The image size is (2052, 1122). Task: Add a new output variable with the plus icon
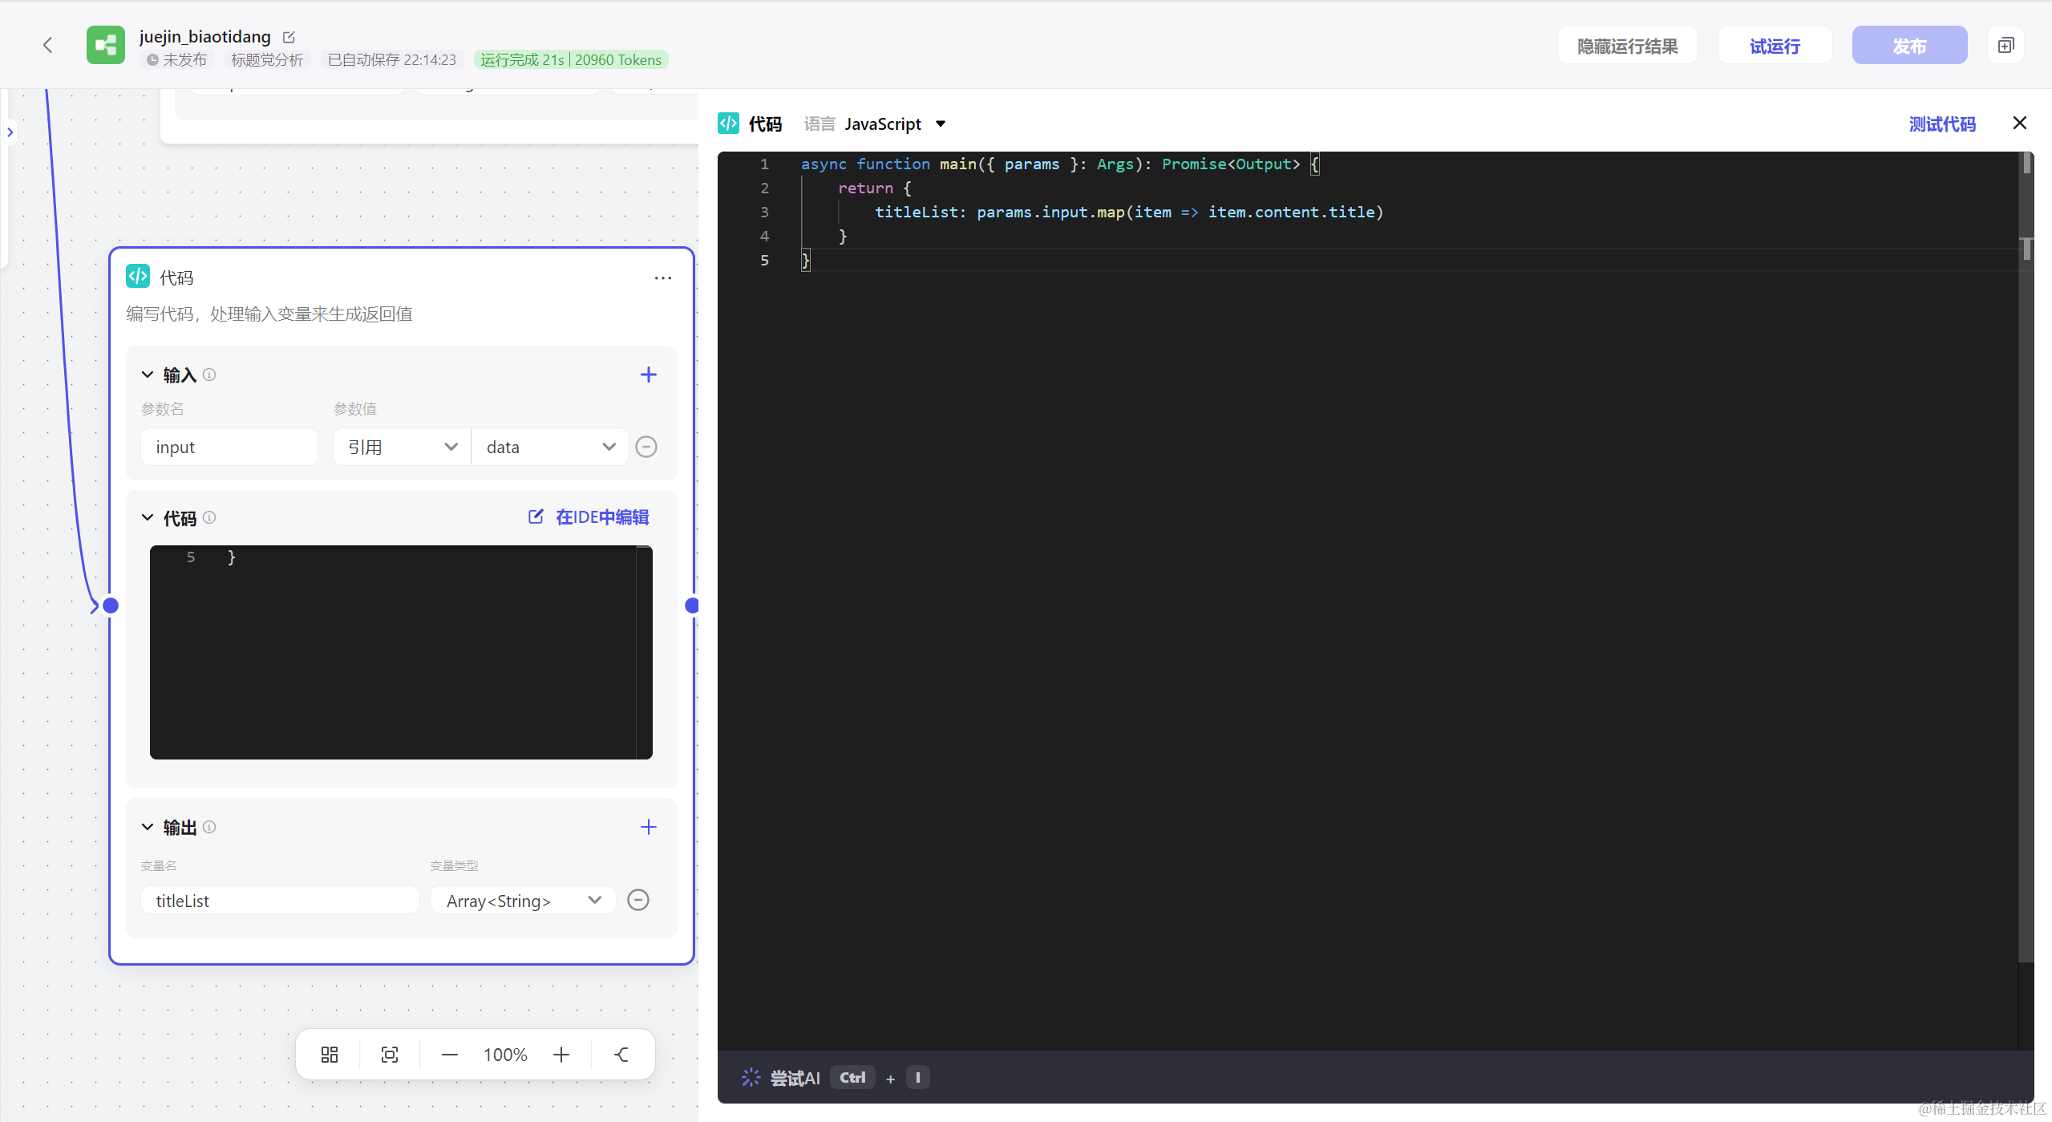(x=648, y=827)
